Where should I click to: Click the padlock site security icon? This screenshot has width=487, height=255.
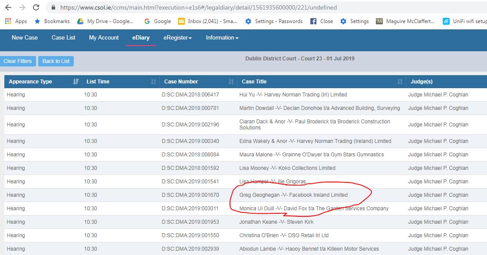point(53,7)
